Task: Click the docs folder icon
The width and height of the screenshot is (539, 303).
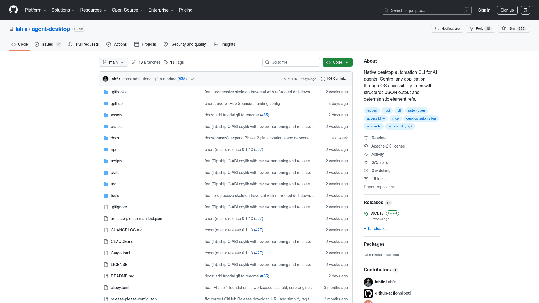Action: point(106,138)
